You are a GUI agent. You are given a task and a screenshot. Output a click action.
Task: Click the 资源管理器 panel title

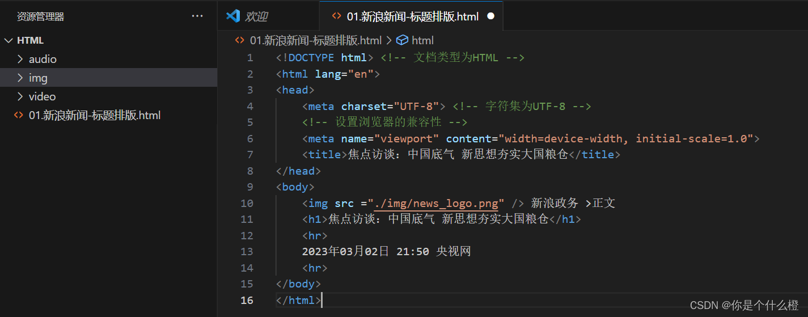[40, 16]
